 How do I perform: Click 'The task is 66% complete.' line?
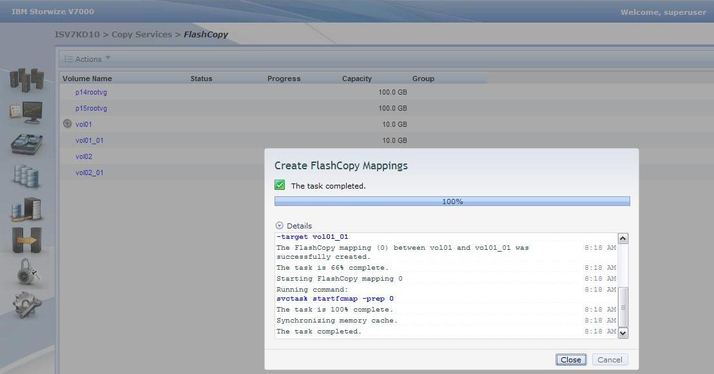pos(333,268)
